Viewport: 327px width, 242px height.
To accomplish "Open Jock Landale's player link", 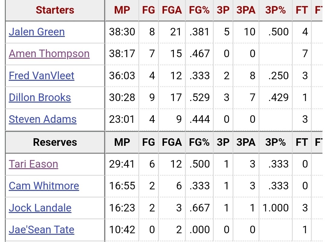I will pos(40,208).
